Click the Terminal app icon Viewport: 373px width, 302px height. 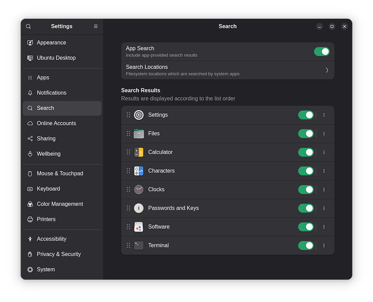pyautogui.click(x=138, y=246)
